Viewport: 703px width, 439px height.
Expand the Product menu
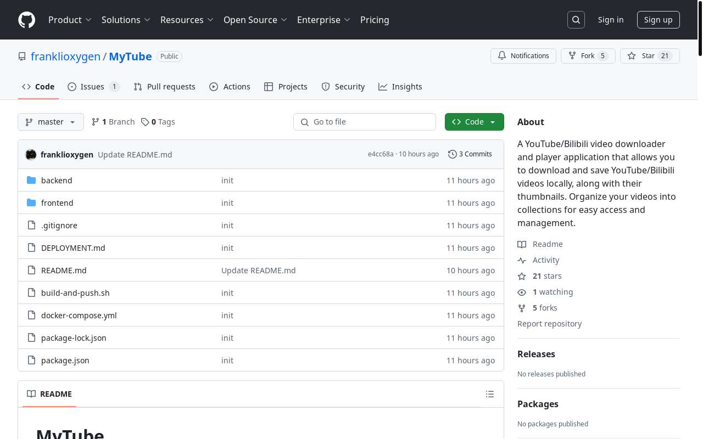(70, 20)
